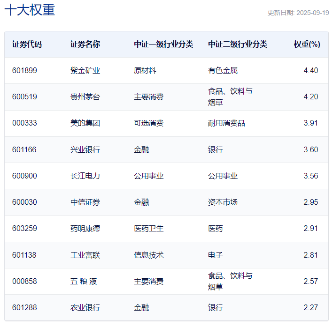This screenshot has height=327, width=333.
Task: Select the stock name 兴业银行
Action: click(85, 150)
